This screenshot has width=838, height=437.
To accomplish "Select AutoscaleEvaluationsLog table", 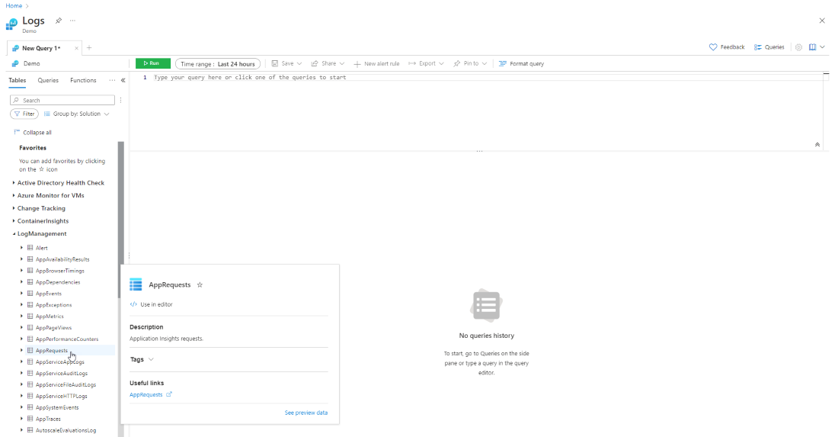I will pyautogui.click(x=66, y=431).
